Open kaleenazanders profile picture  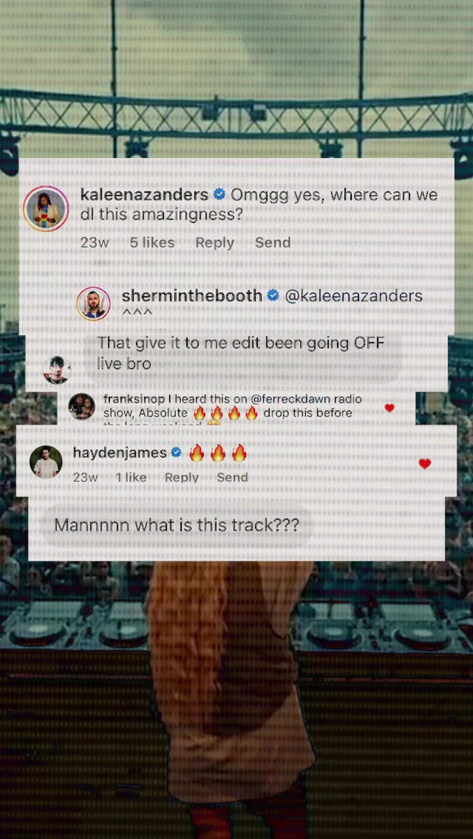point(46,209)
